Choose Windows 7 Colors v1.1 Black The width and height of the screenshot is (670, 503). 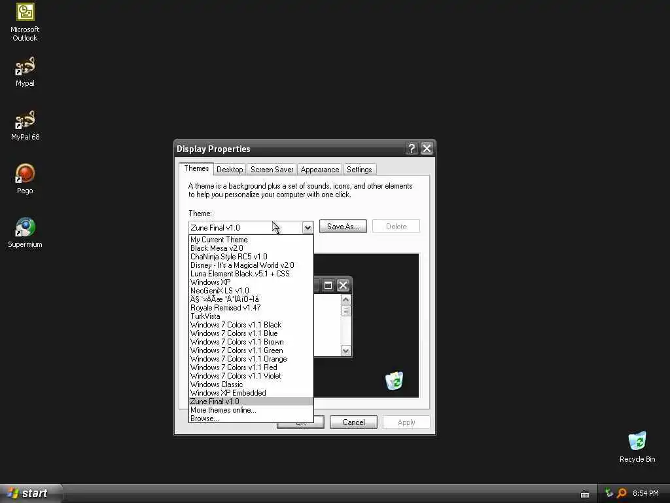point(251,325)
